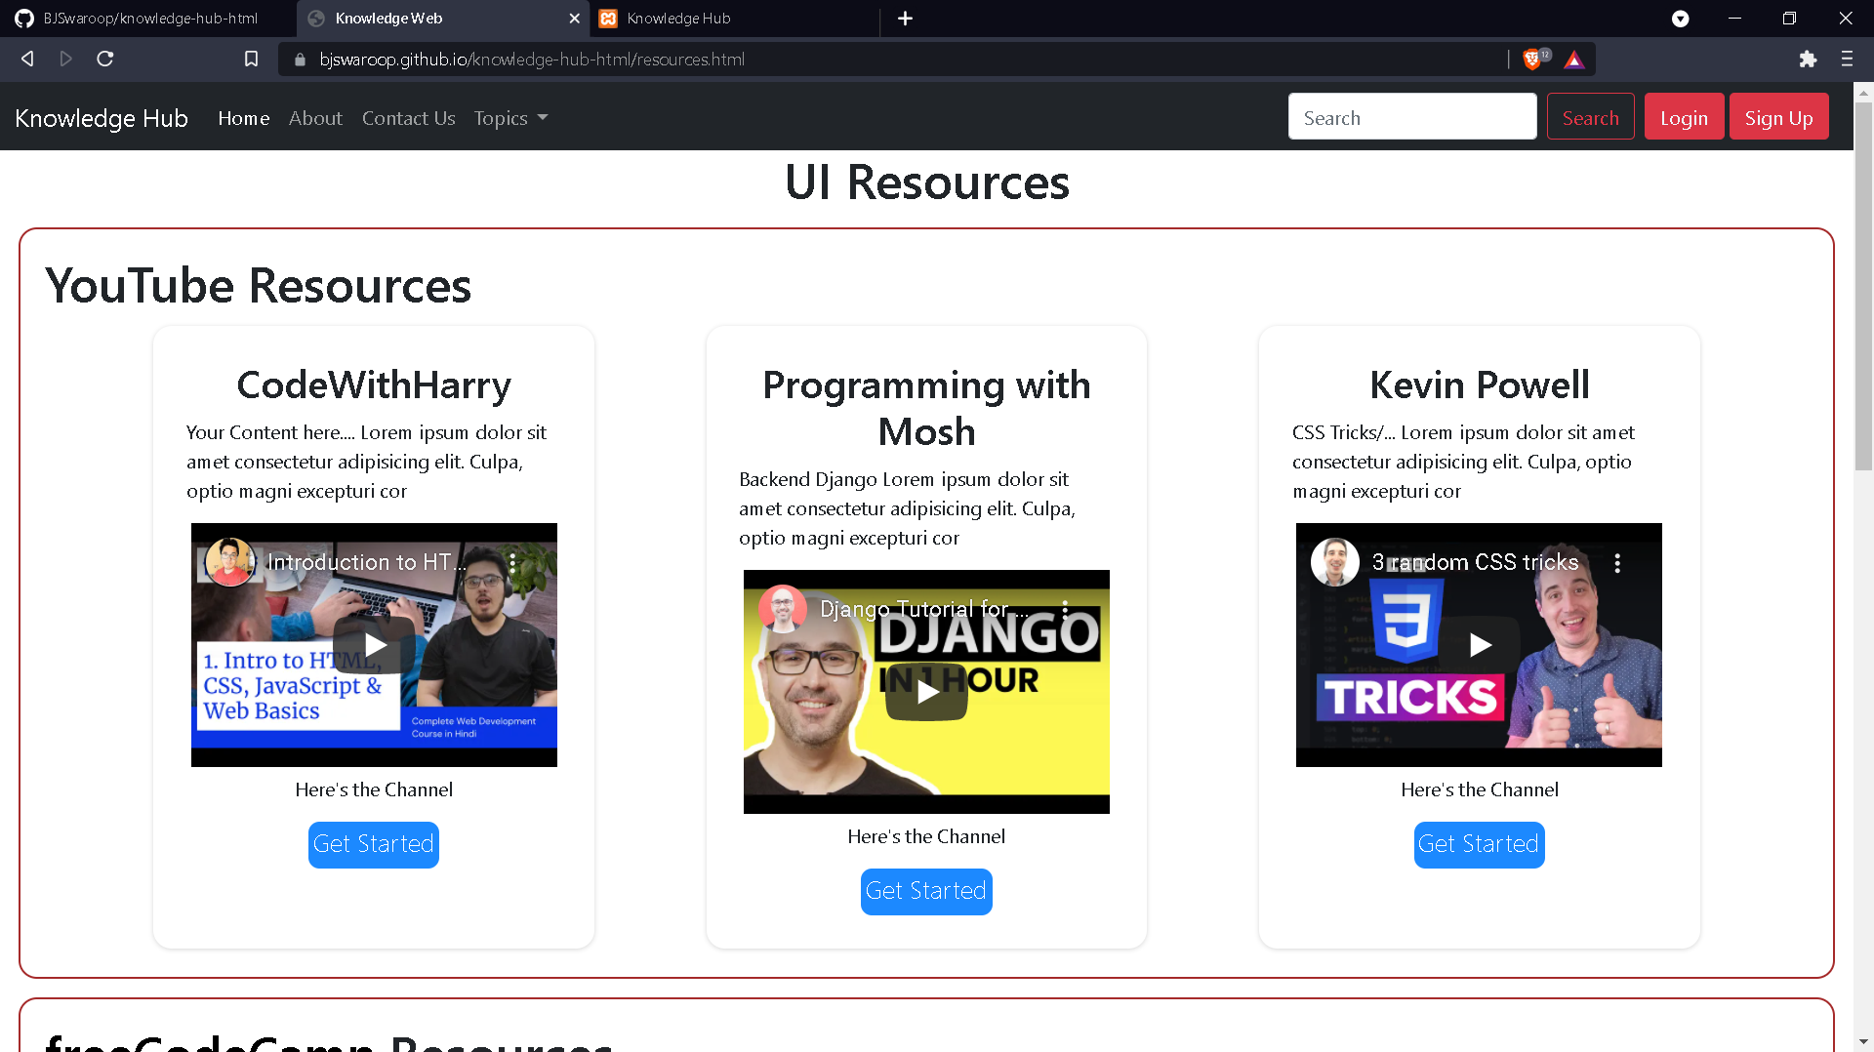
Task: Click the scrollbar up arrow
Action: pyautogui.click(x=1863, y=93)
